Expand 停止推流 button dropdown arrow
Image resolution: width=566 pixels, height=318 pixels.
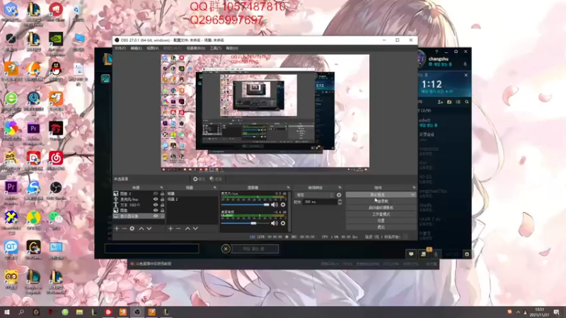click(x=412, y=195)
